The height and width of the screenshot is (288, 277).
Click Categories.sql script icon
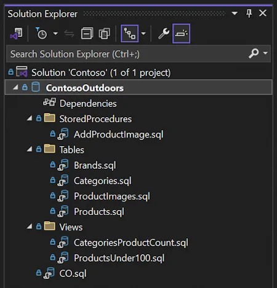point(63,181)
